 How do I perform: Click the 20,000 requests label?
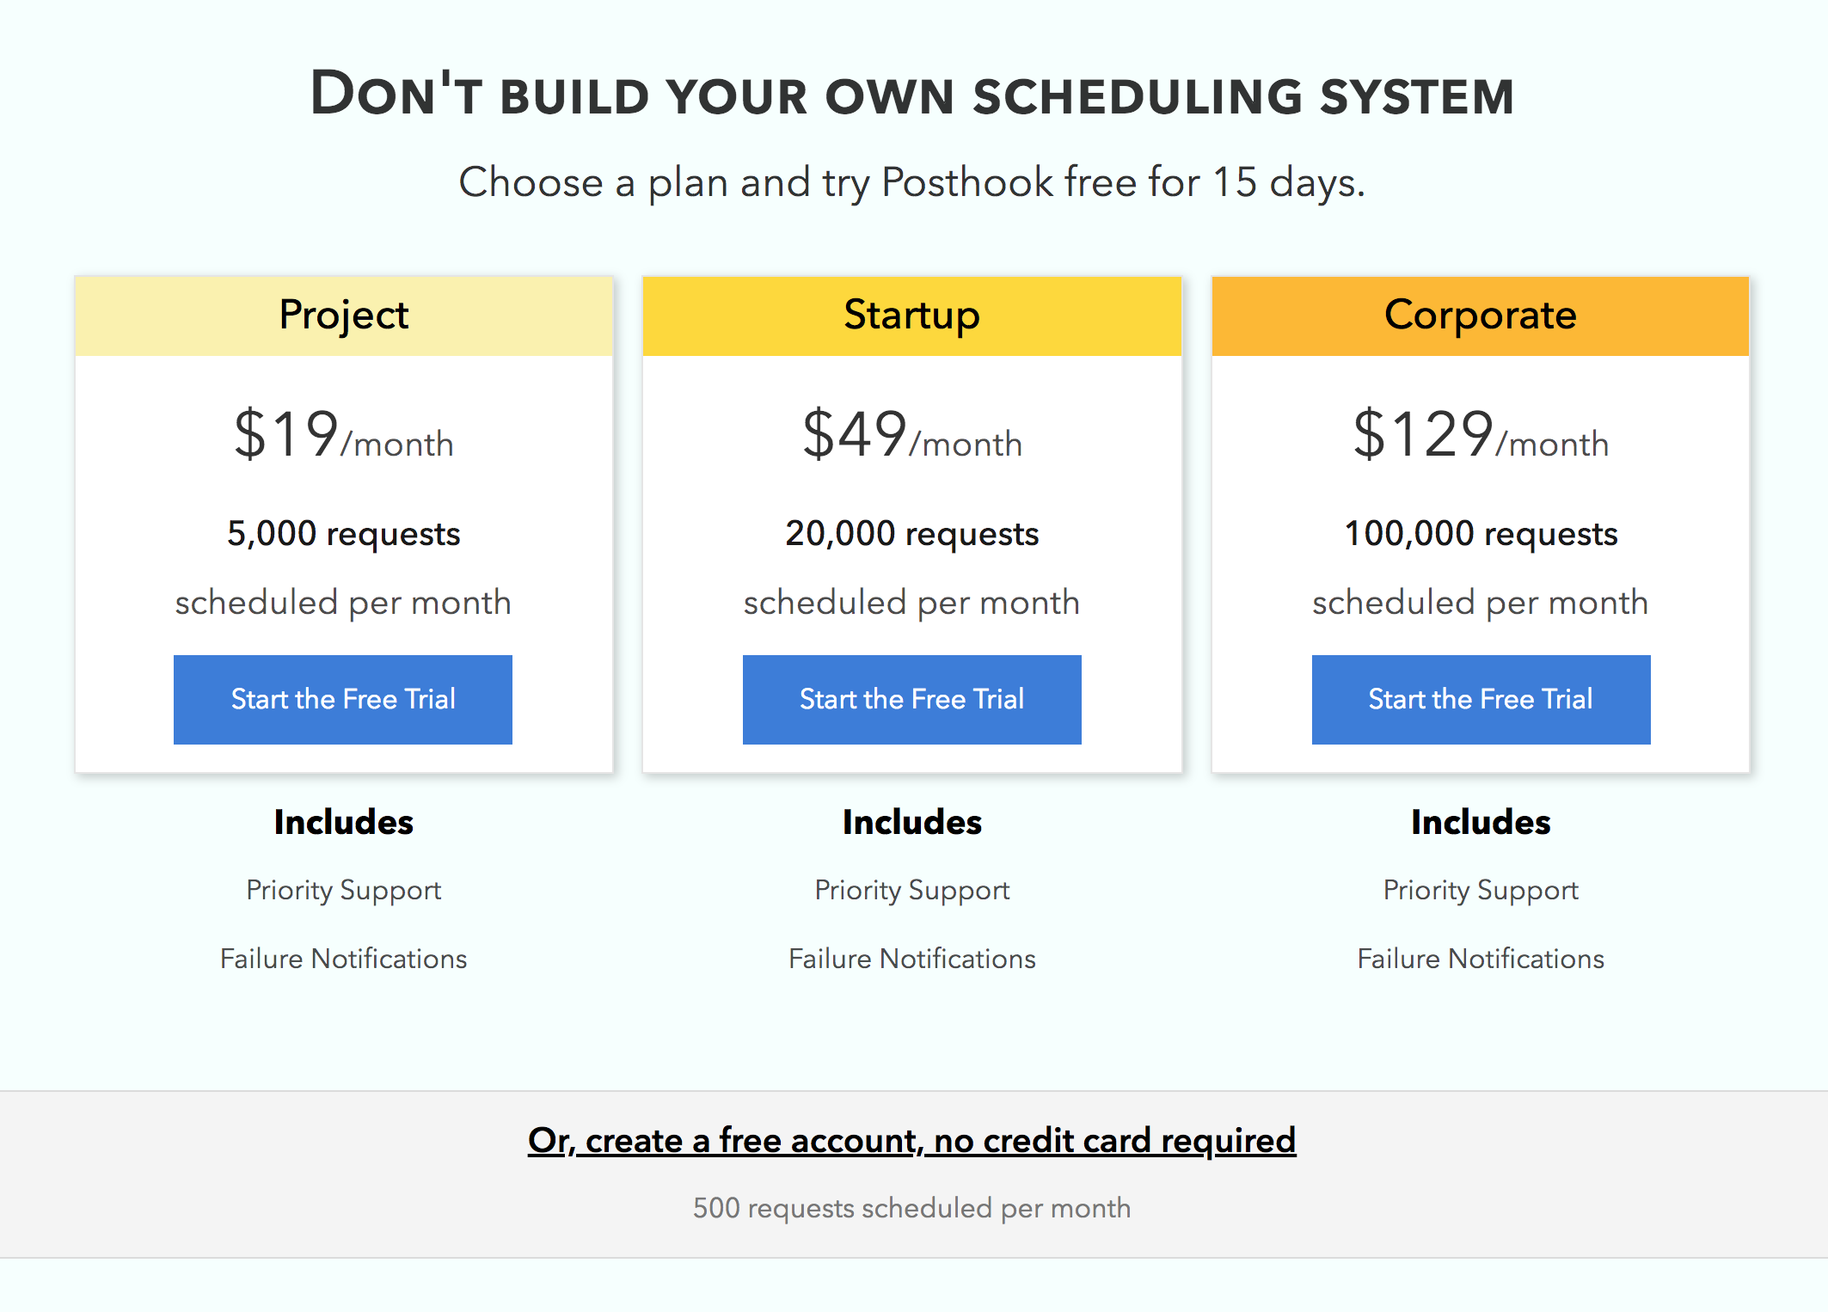(911, 534)
